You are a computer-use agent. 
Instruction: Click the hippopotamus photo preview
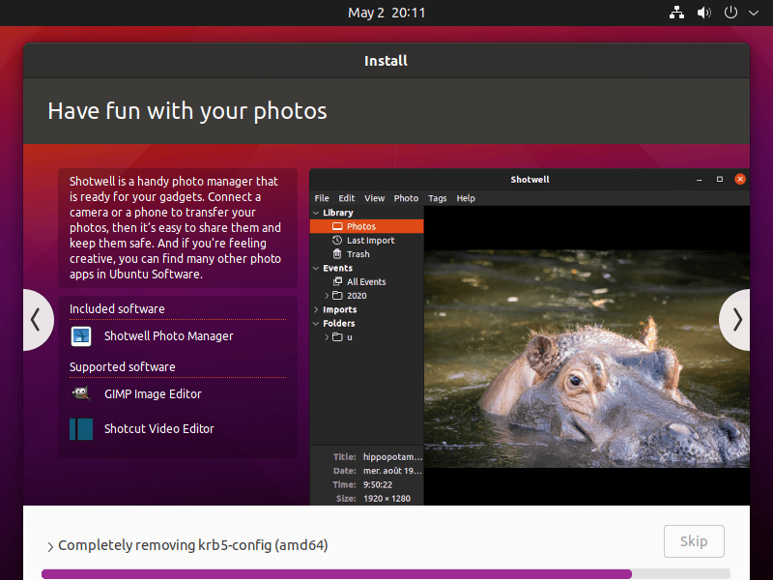(587, 359)
